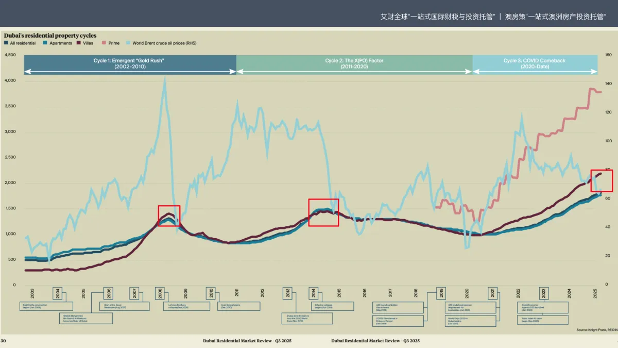Image resolution: width=618 pixels, height=348 pixels.
Task: Click the red highlight box at 2014 peak
Action: coord(323,212)
